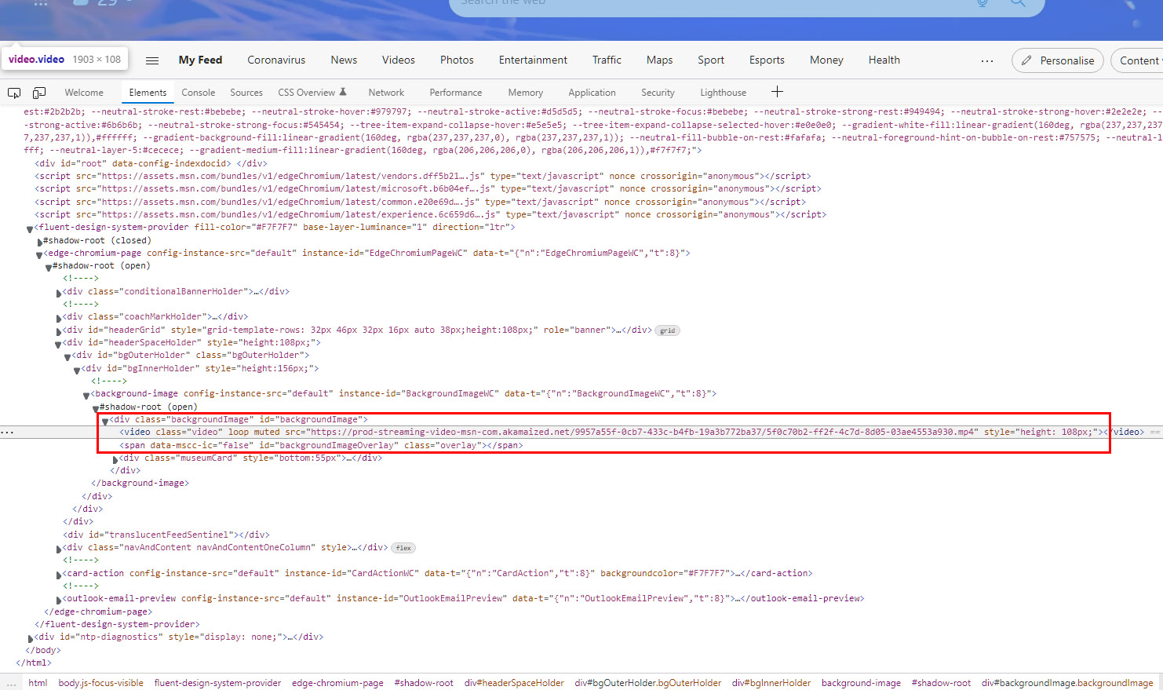This screenshot has width=1163, height=690.
Task: Click the Content button
Action: click(x=1138, y=60)
